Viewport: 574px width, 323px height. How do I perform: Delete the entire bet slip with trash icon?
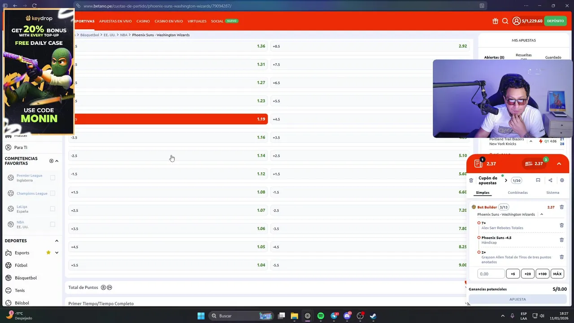[471, 180]
